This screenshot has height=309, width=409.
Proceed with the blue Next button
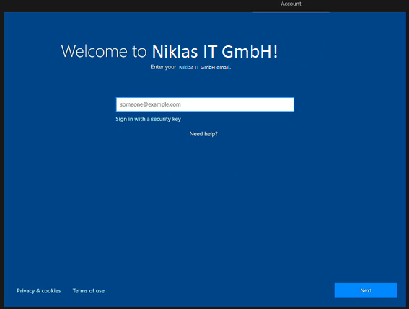(x=366, y=290)
